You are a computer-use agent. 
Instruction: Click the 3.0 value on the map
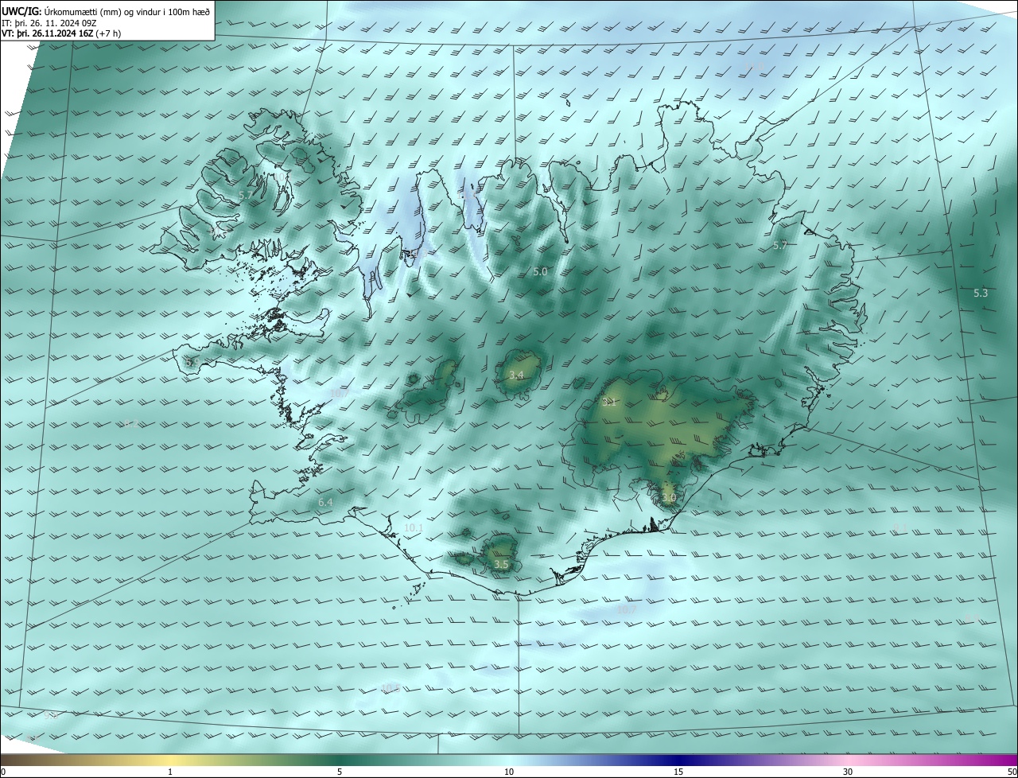click(669, 498)
